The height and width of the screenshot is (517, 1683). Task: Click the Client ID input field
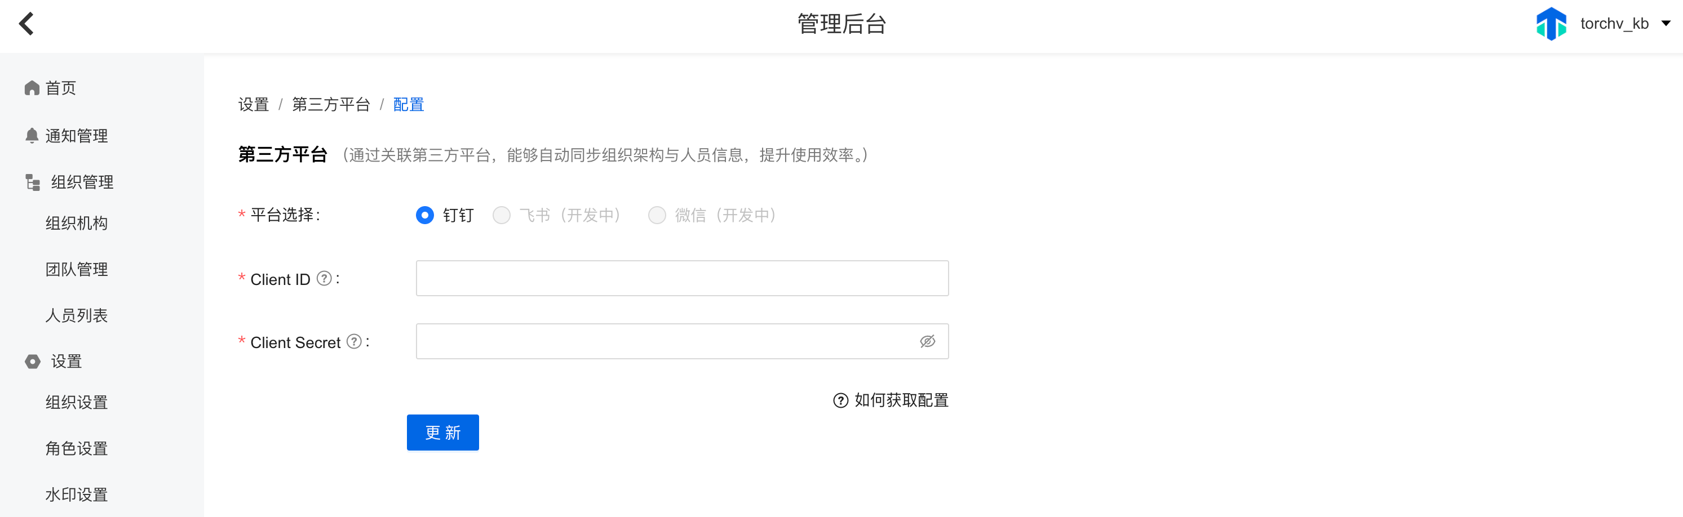pos(682,278)
